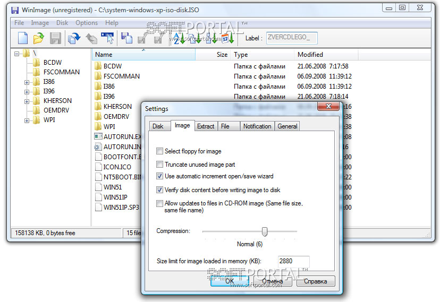
Task: Click the Size limit for image field
Action: click(293, 261)
